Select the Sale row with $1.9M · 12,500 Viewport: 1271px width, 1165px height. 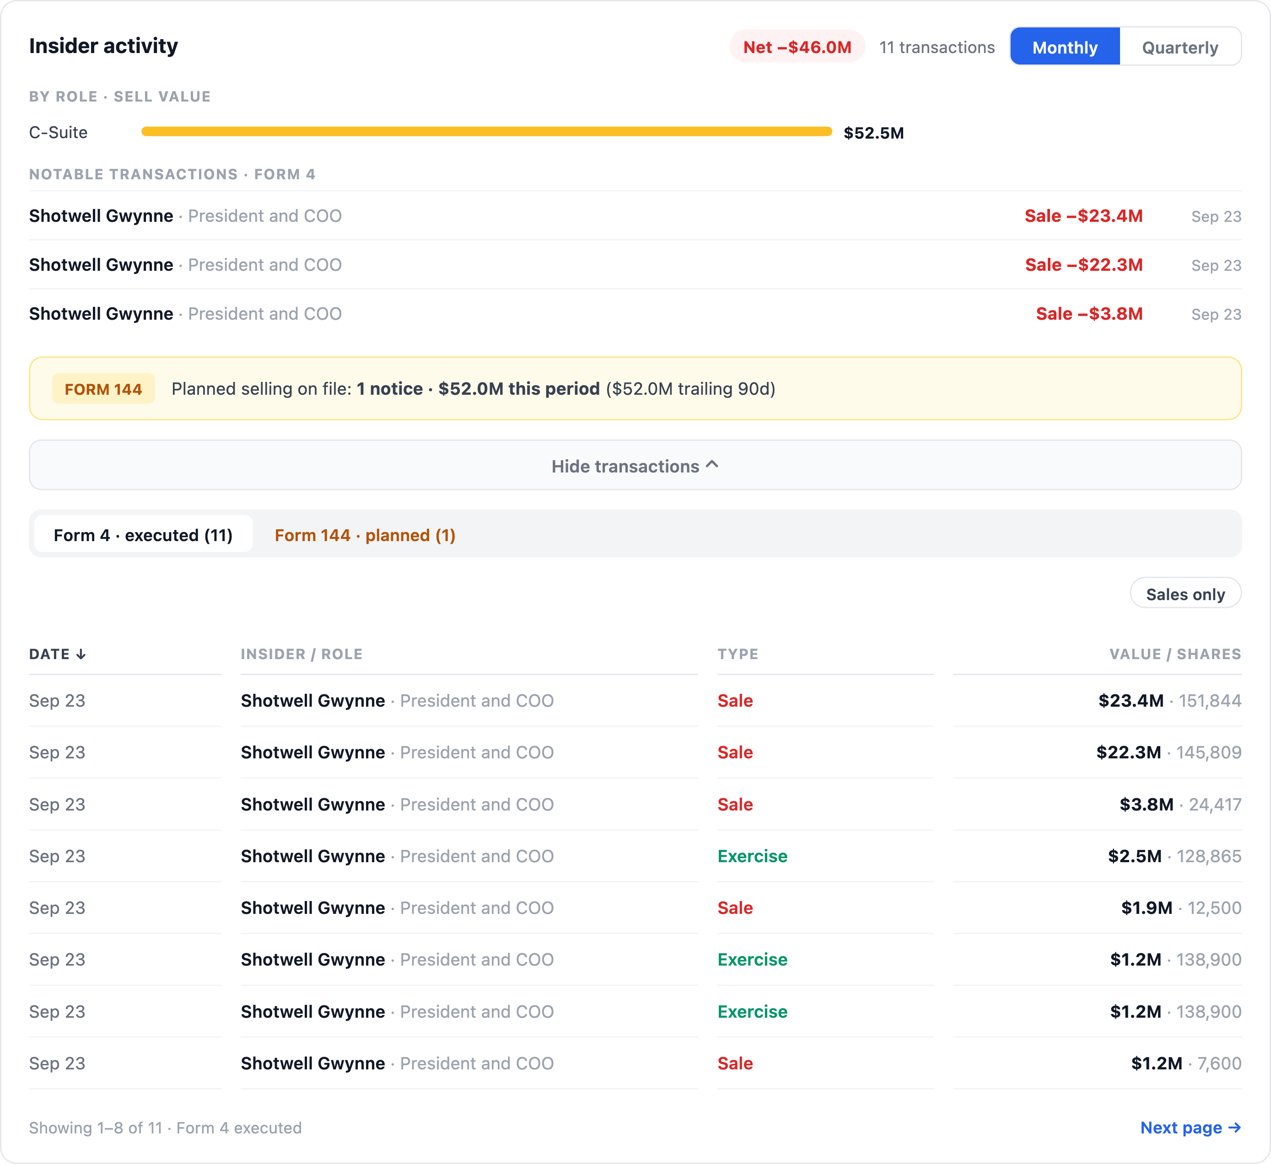tap(635, 907)
